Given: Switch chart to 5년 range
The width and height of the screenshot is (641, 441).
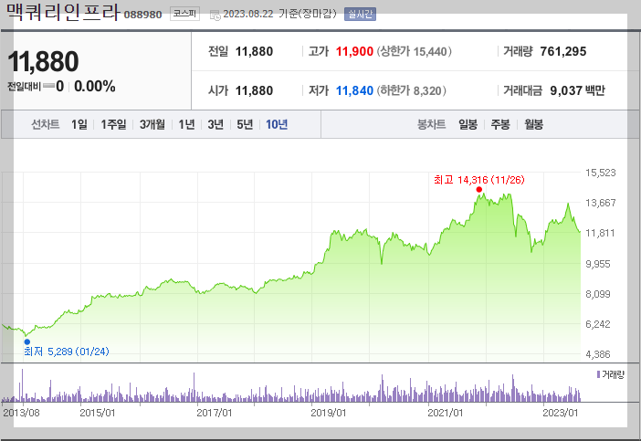Looking at the screenshot, I should pyautogui.click(x=245, y=124).
